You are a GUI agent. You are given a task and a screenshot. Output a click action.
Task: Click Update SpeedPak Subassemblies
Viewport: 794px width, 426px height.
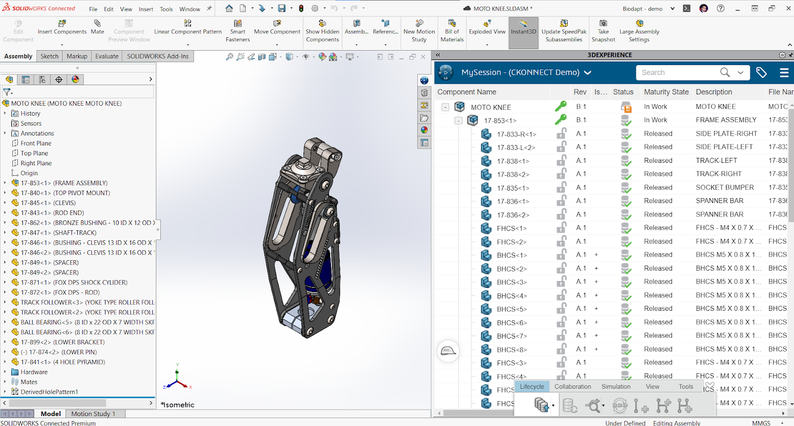(x=564, y=31)
